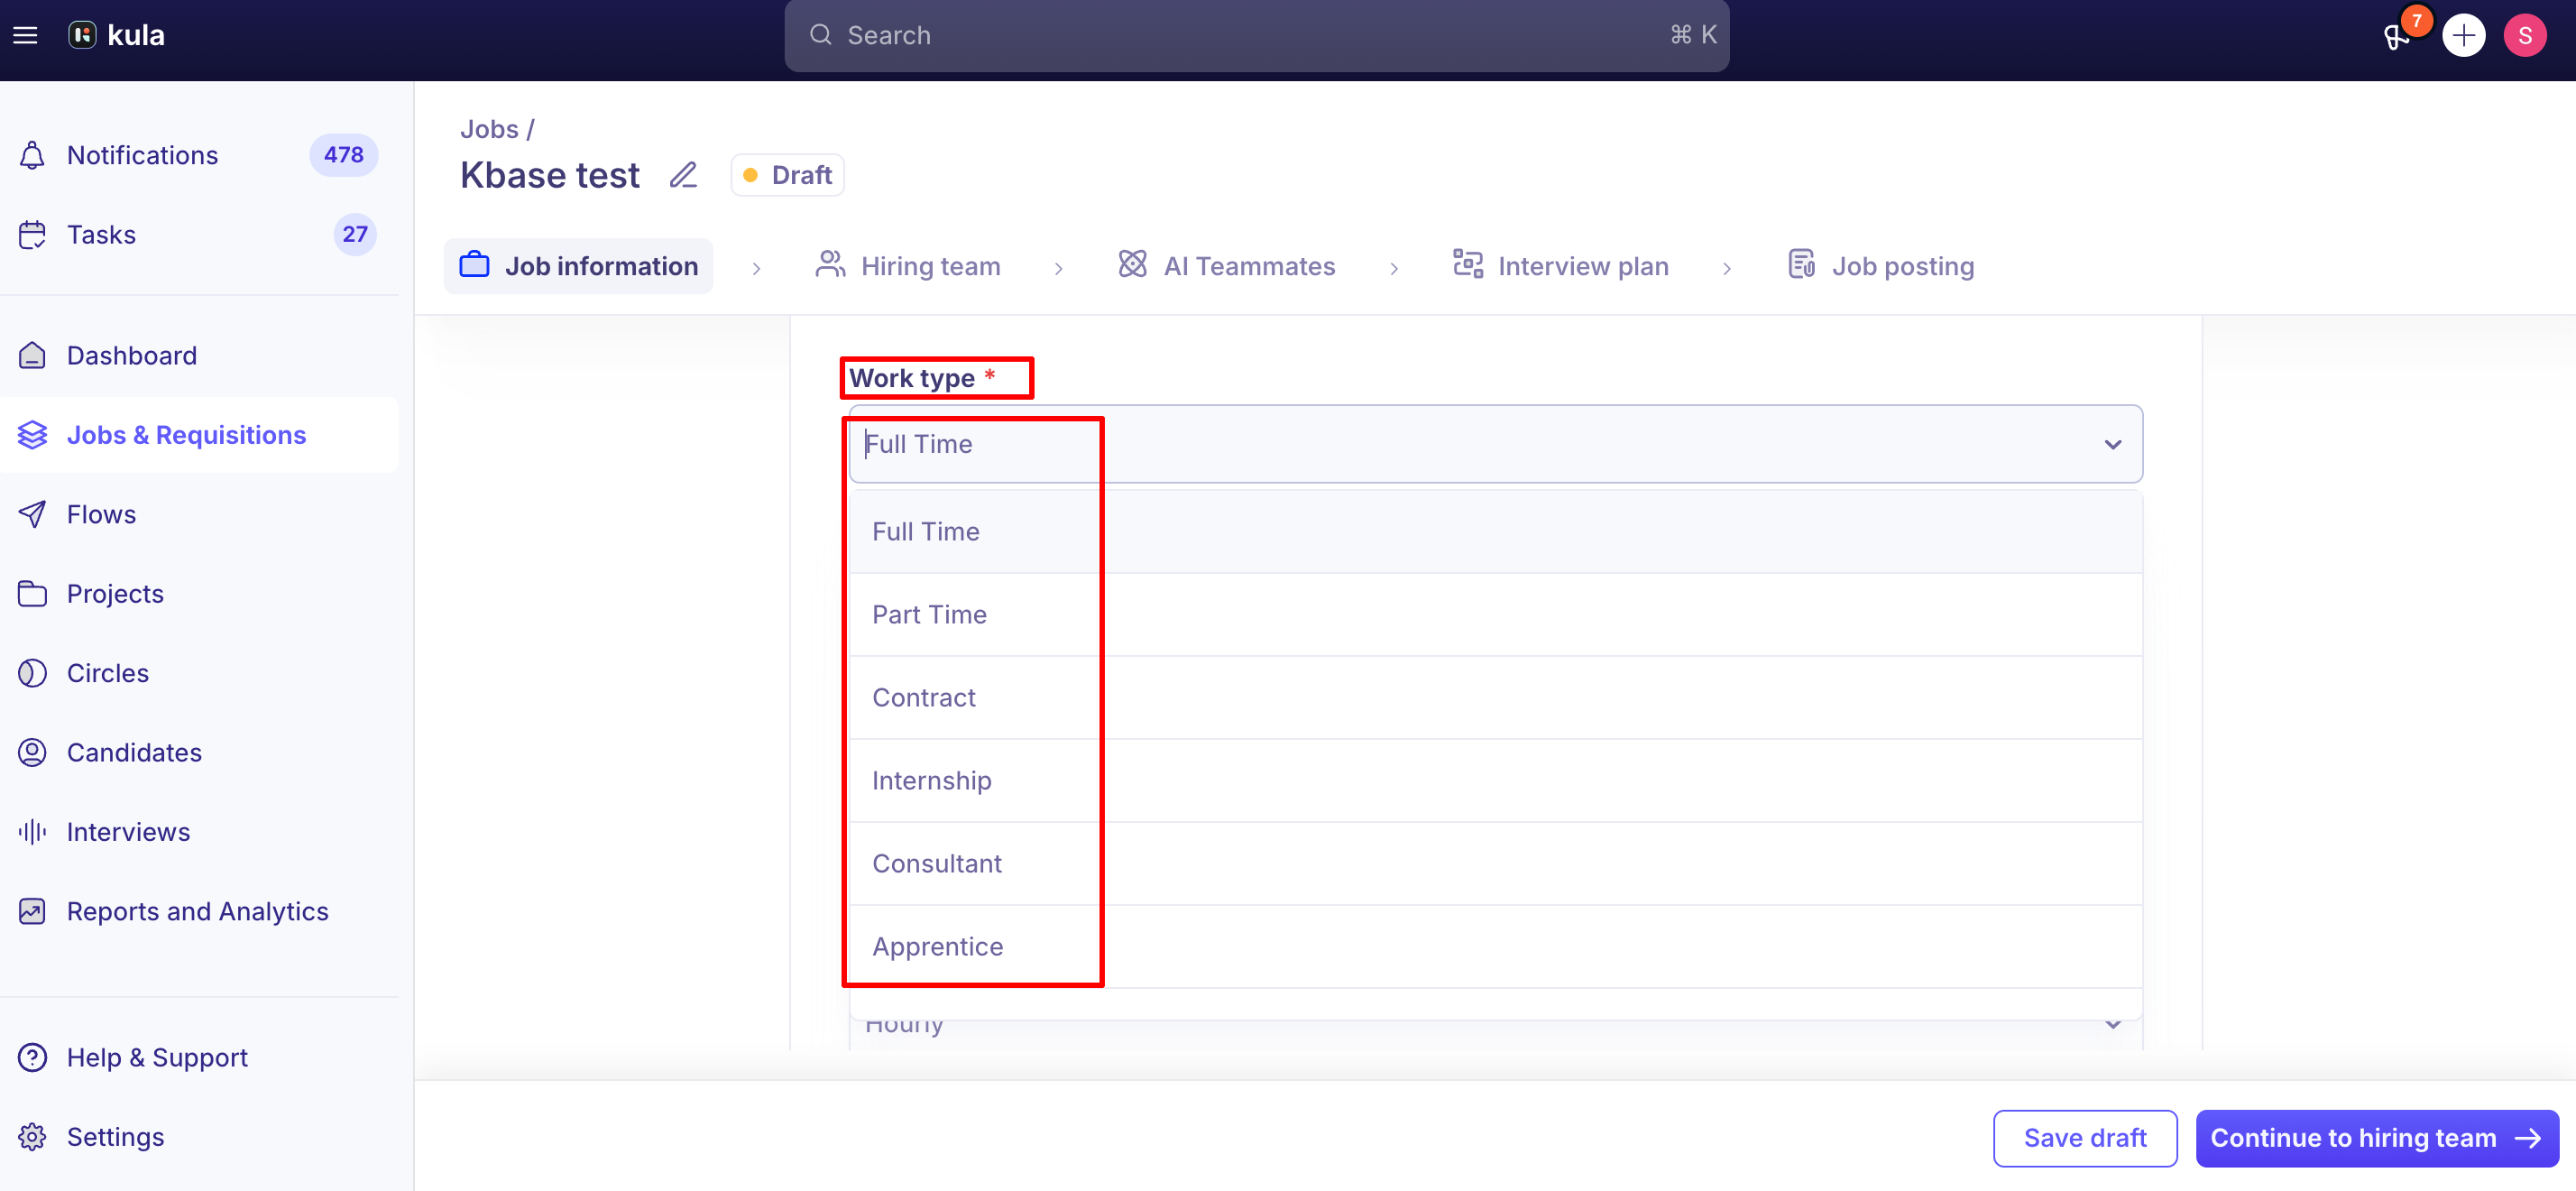Expand the Hourly dropdown chevron
Screen dimensions: 2576x1191
point(2112,1024)
